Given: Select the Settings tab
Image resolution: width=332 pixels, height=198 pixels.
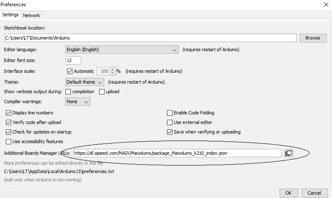Looking at the screenshot, I should [x=10, y=15].
